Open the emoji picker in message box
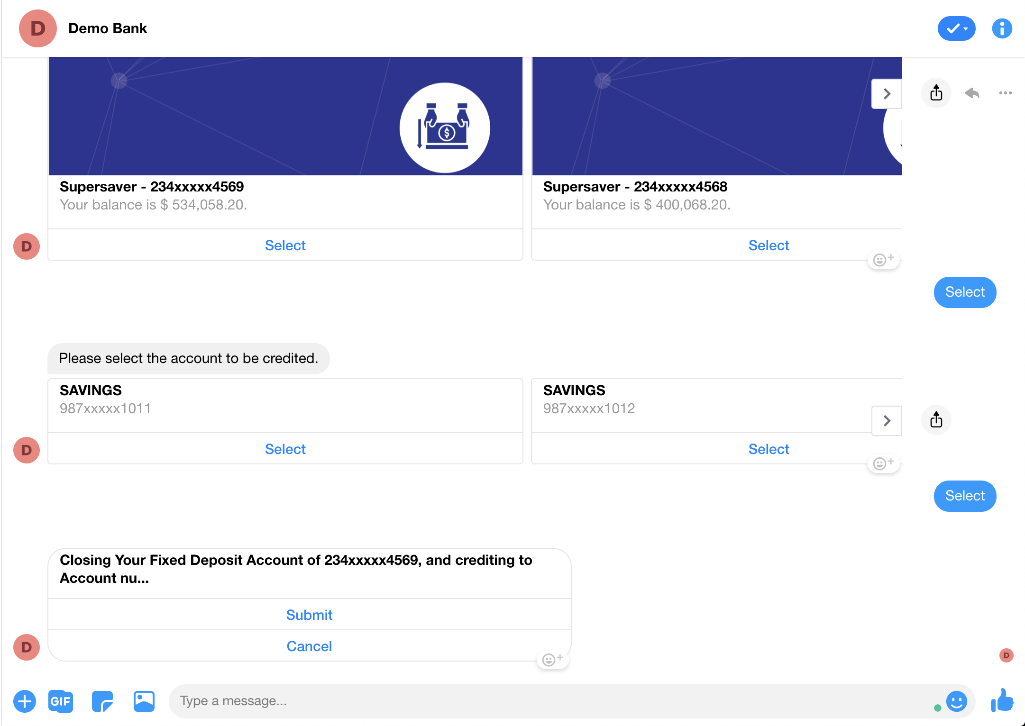The height and width of the screenshot is (726, 1025). tap(956, 701)
